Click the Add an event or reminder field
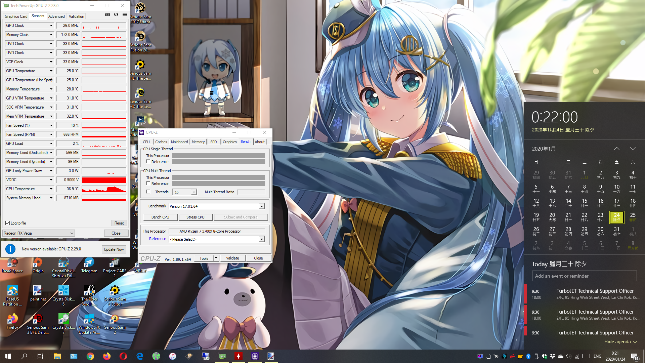645x363 pixels. pos(584,276)
